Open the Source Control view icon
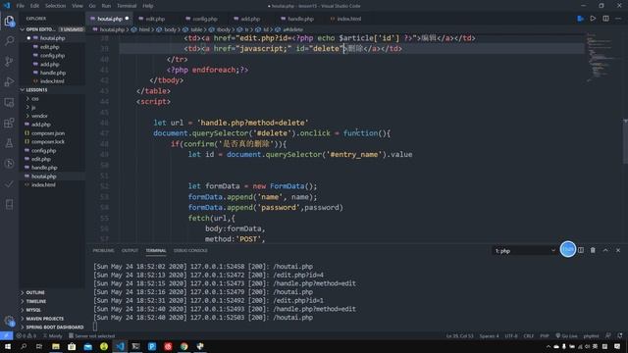628x353 pixels. (x=9, y=61)
